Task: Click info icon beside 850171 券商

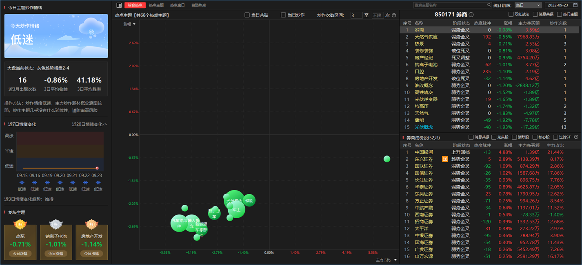Action: [471, 15]
